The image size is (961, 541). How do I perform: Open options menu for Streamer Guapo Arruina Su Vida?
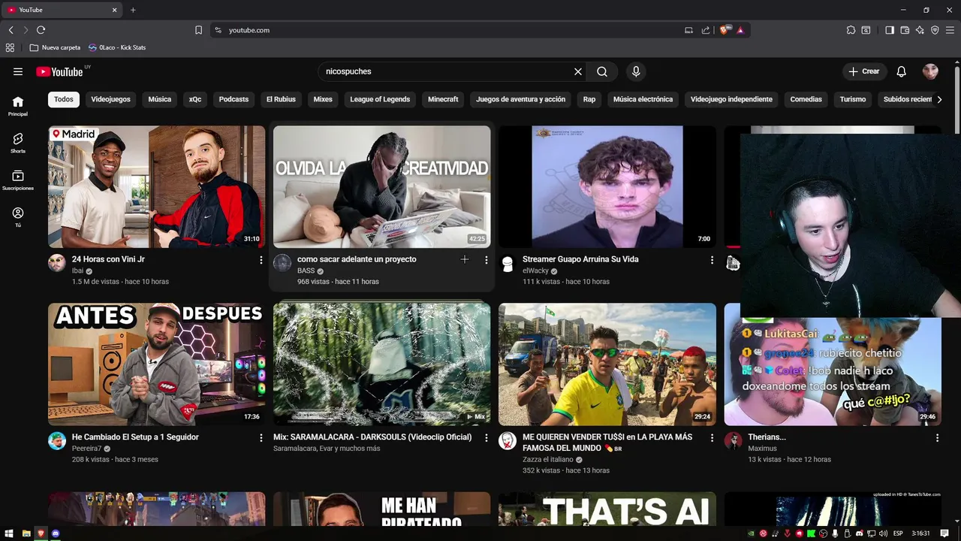pos(712,260)
